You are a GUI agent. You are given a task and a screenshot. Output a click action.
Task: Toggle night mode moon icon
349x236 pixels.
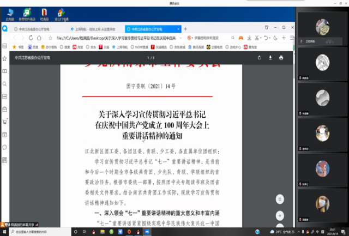[275, 38]
